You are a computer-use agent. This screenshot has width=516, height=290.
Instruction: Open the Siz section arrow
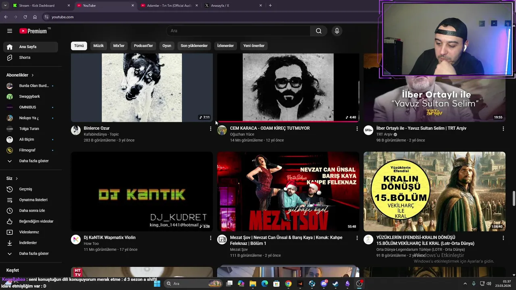(17, 178)
